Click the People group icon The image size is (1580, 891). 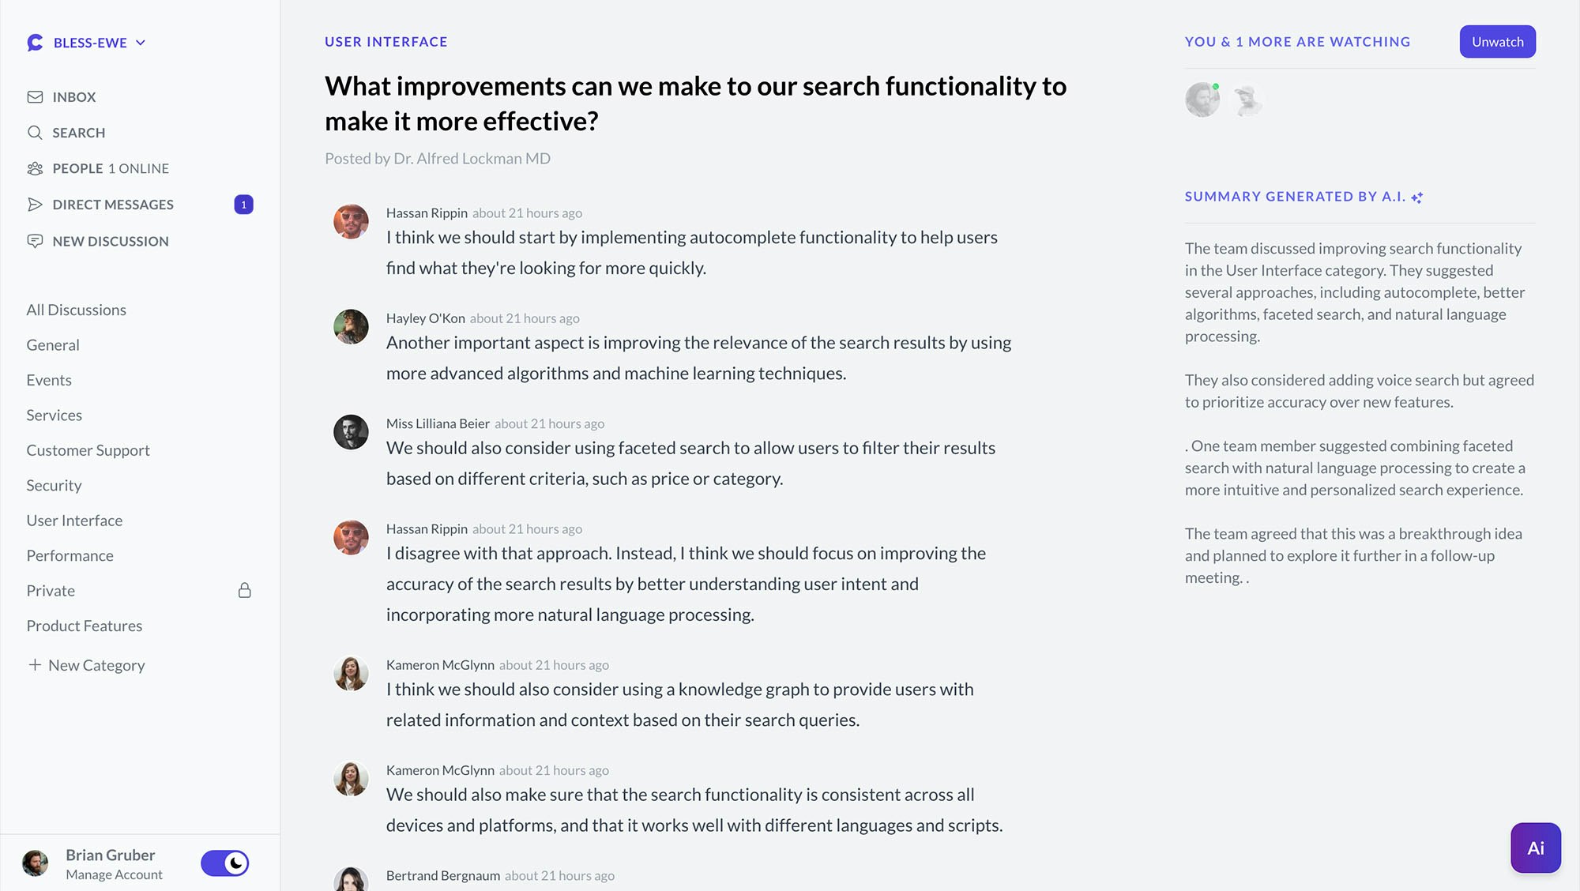click(35, 168)
